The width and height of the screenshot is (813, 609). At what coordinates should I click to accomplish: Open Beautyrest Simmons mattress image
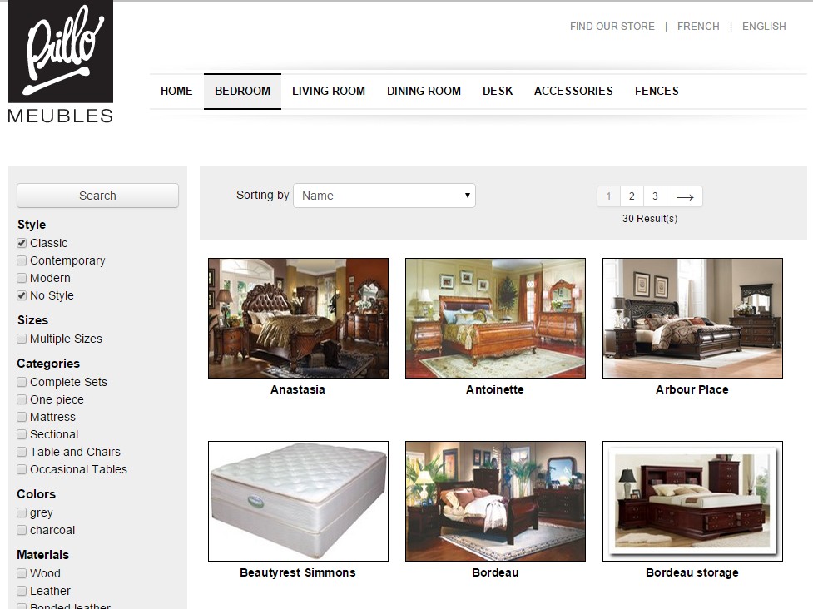tap(298, 501)
